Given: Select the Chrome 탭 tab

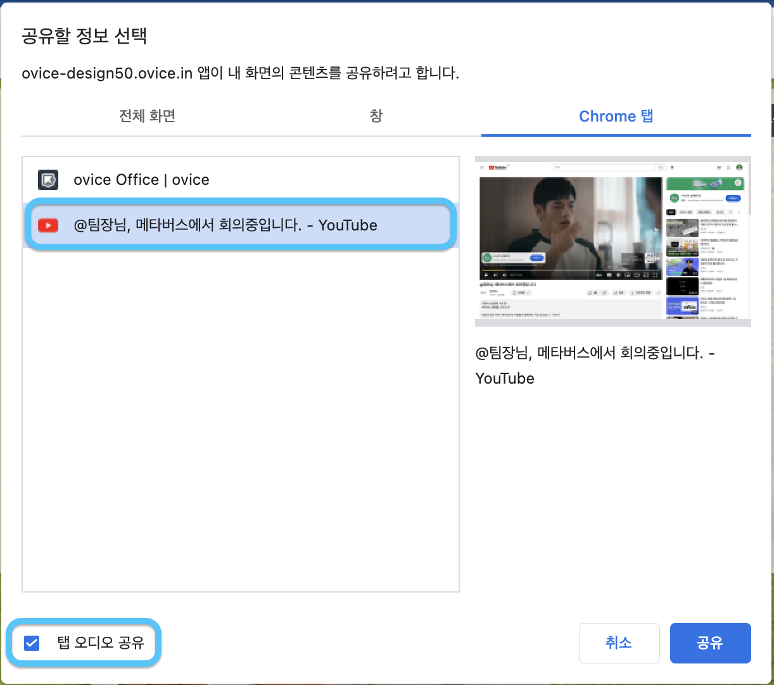Looking at the screenshot, I should (616, 116).
